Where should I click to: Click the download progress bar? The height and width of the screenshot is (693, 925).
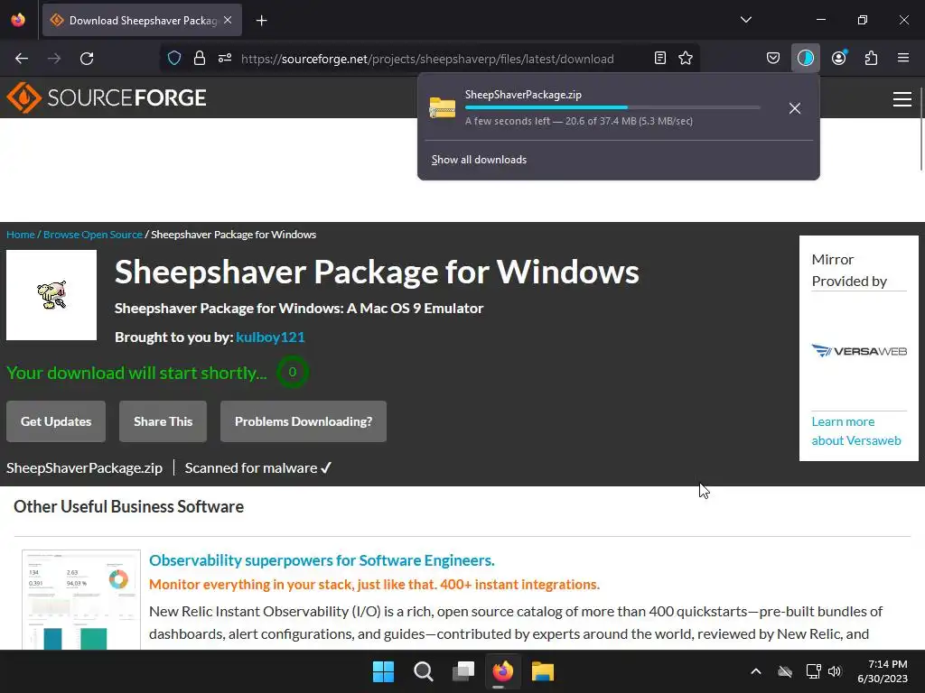point(612,107)
